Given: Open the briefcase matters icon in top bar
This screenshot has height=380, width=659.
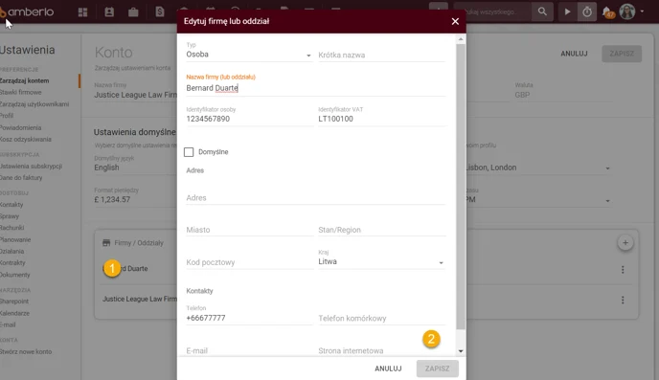Looking at the screenshot, I should pyautogui.click(x=133, y=12).
